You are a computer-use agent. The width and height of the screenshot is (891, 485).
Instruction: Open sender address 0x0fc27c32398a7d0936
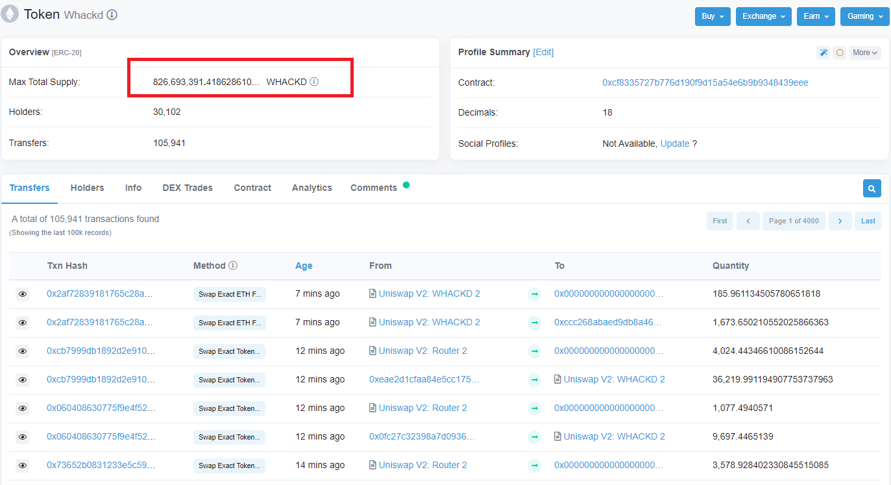point(422,436)
